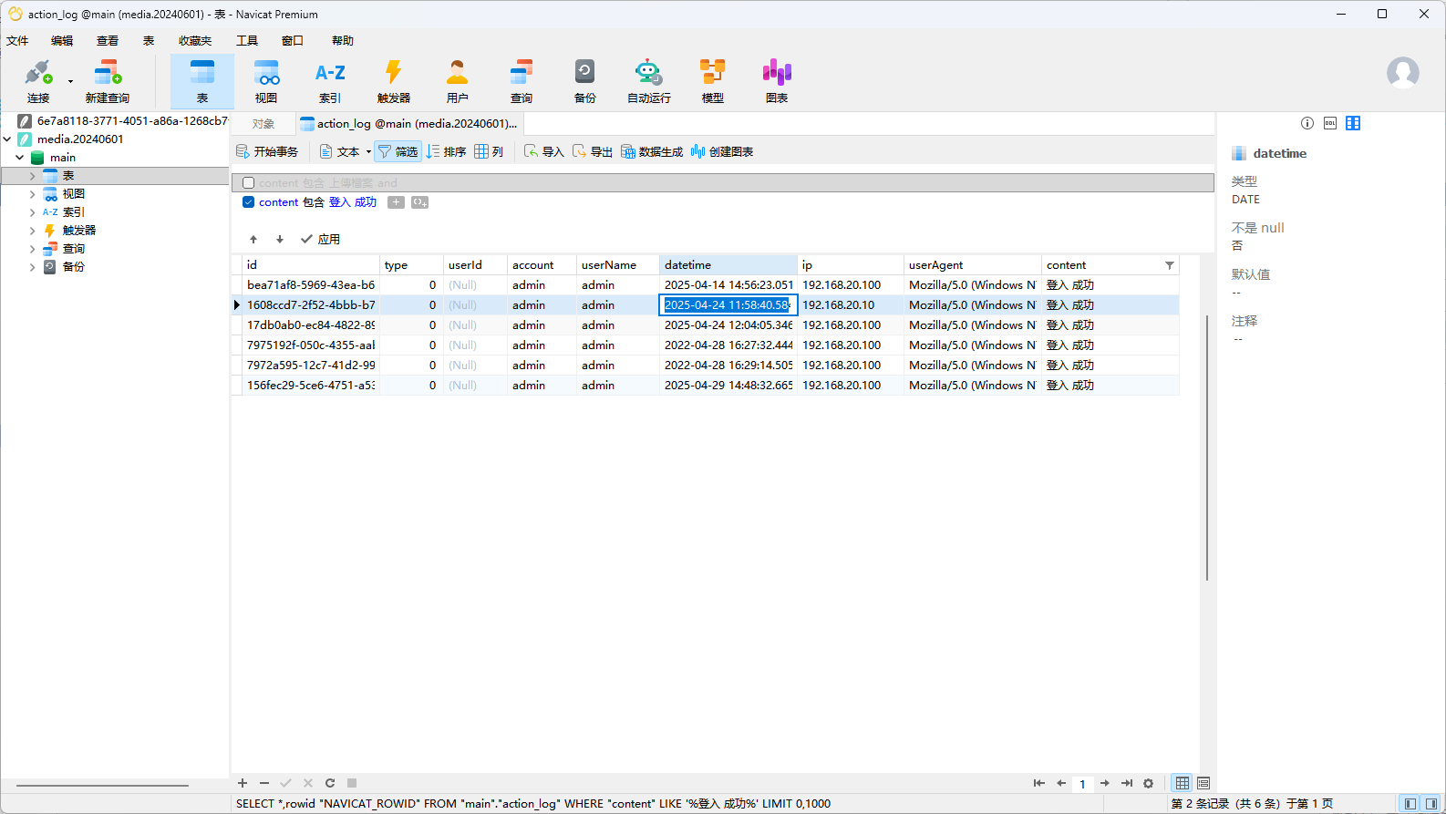Click the 备份 (Backup) toolbar icon
The height and width of the screenshot is (814, 1446).
pyautogui.click(x=585, y=80)
